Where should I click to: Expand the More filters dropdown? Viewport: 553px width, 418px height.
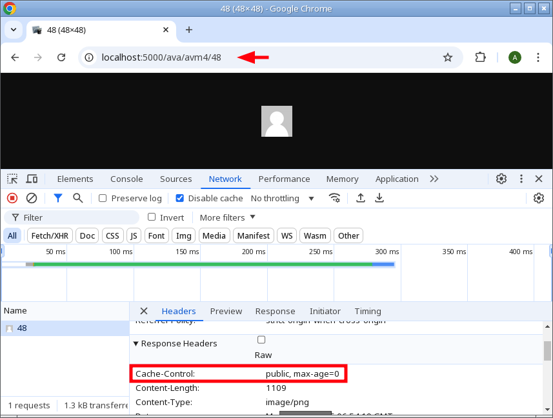tap(228, 217)
